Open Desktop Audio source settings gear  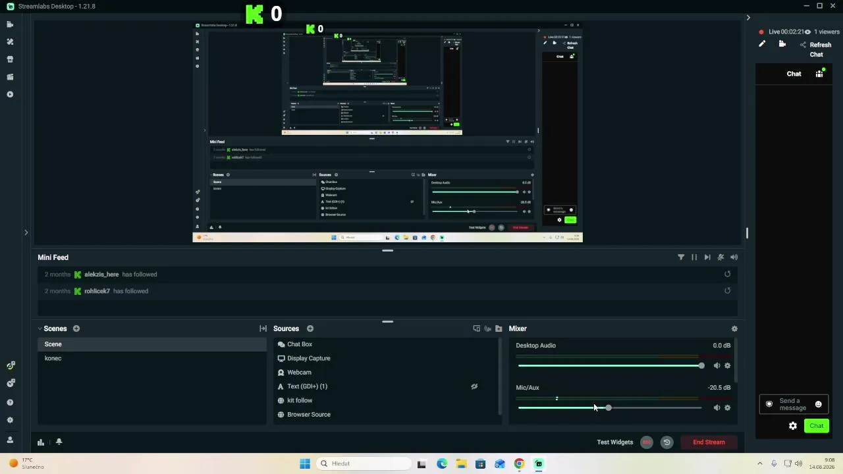point(728,365)
